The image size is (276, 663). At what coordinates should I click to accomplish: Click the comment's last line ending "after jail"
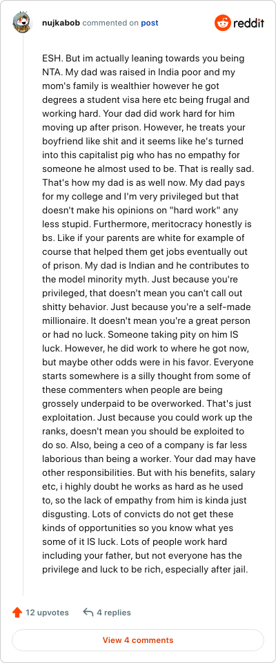pyautogui.click(x=145, y=570)
